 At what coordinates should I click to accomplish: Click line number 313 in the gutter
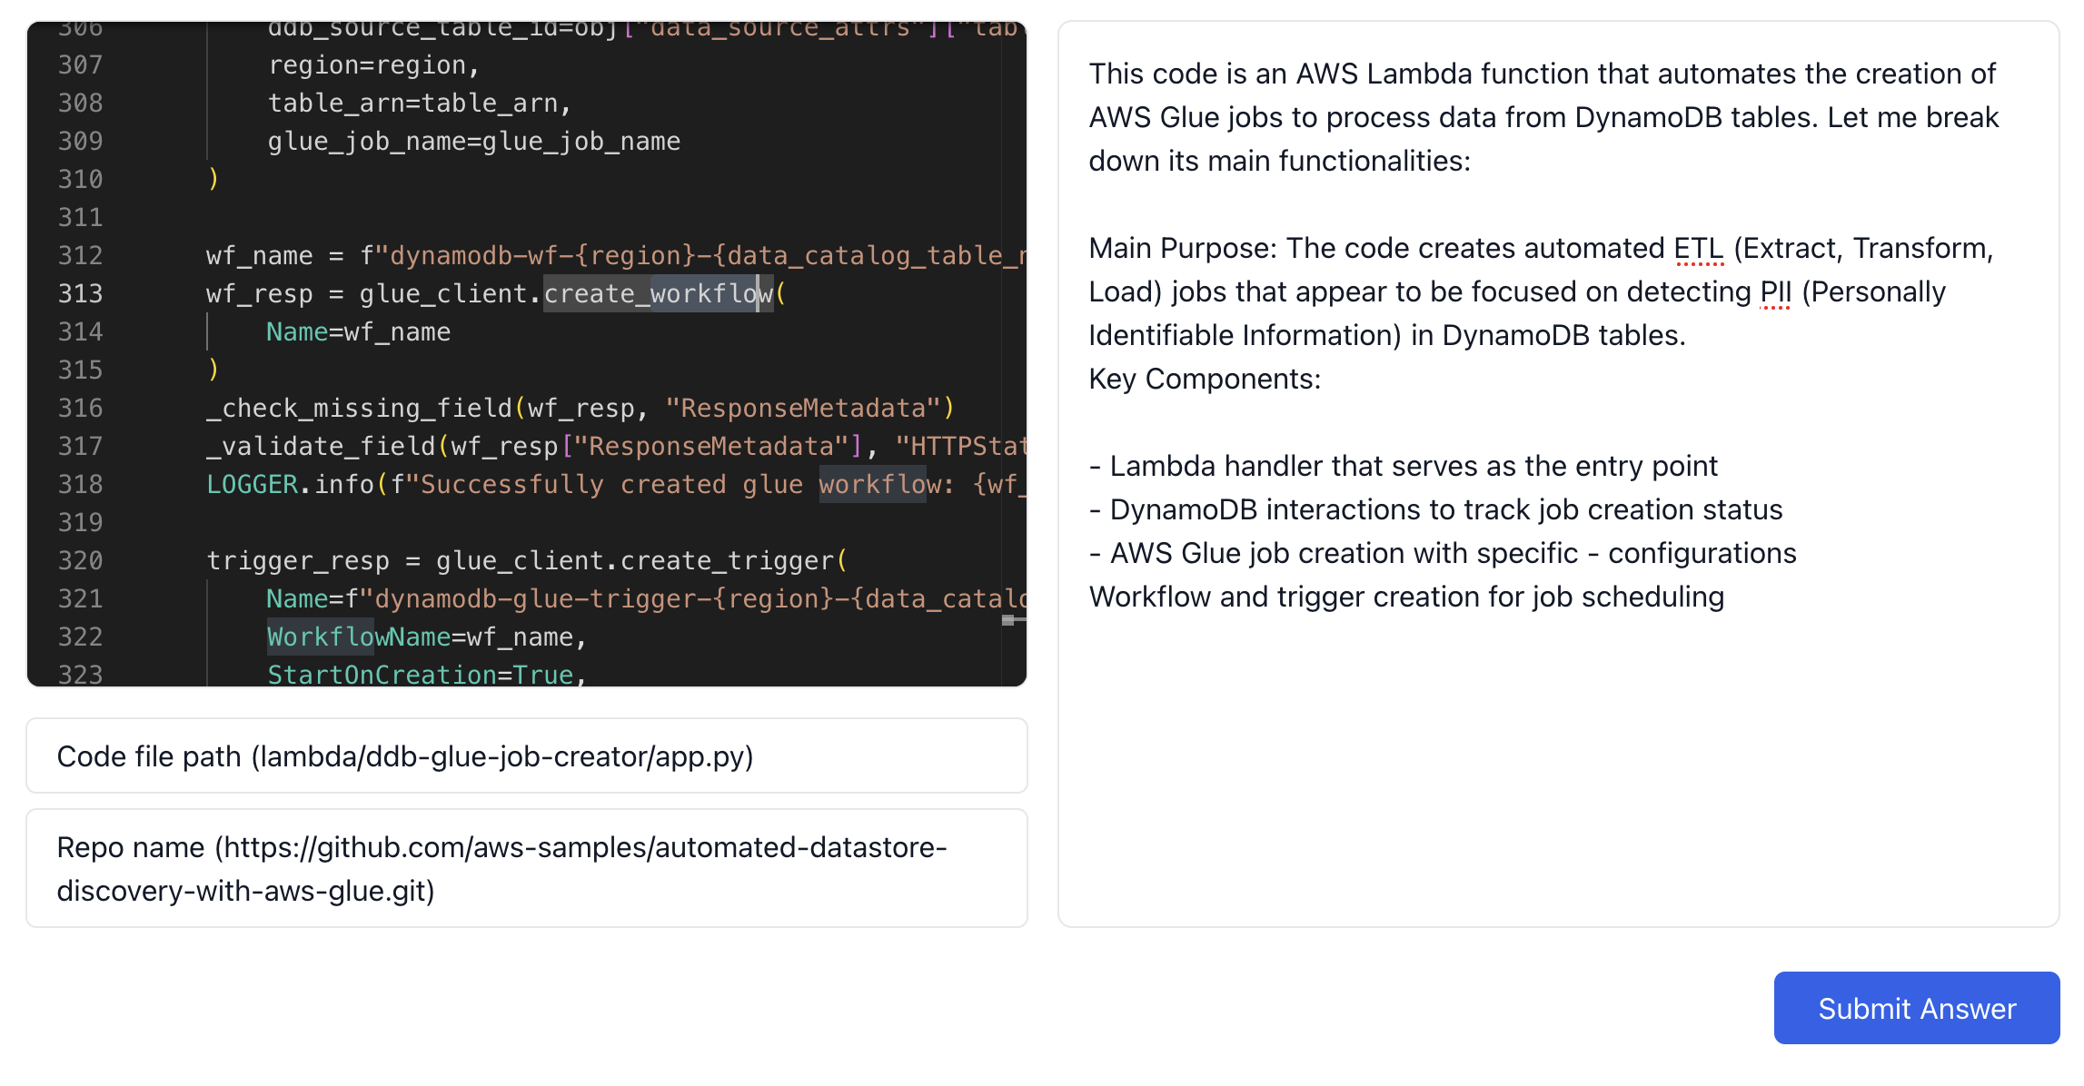pos(81,293)
